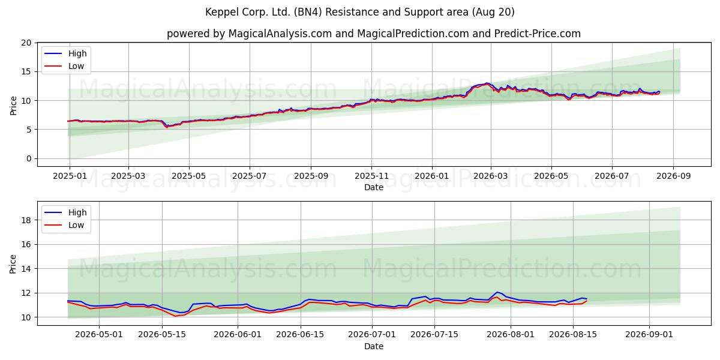Click top chart x-axis label '2026-05'
Screen dimensions: 720x360
click(551, 176)
